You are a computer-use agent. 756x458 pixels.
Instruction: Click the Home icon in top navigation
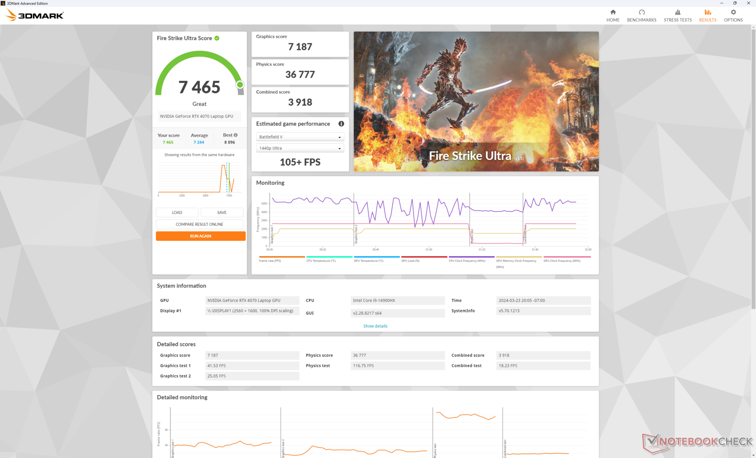point(613,12)
